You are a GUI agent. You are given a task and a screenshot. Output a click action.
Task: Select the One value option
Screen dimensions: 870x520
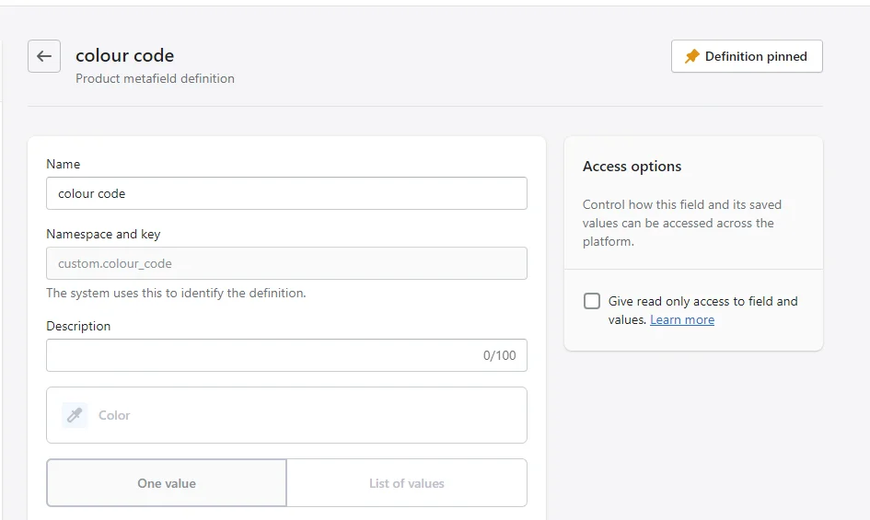[x=167, y=483]
